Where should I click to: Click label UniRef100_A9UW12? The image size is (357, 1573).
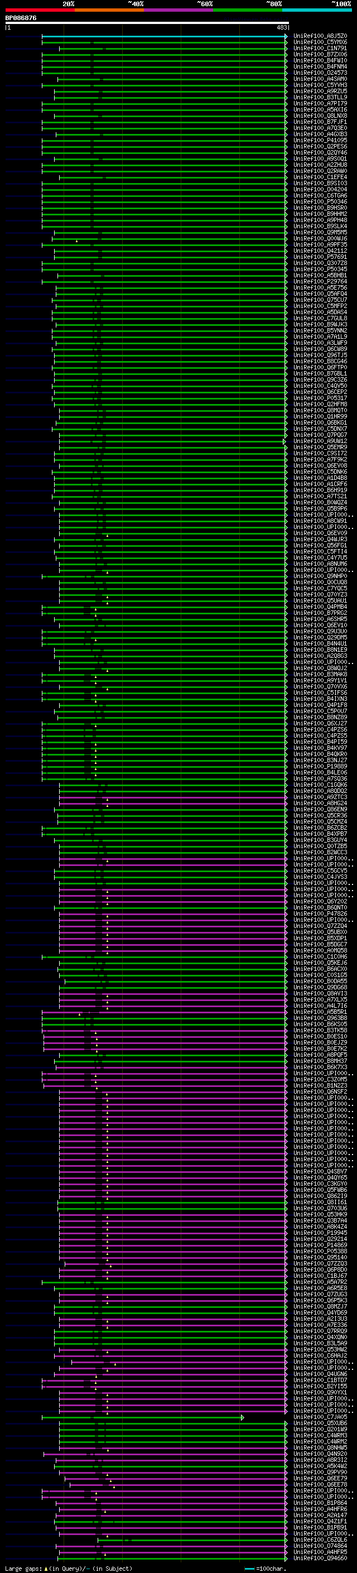pyautogui.click(x=320, y=441)
